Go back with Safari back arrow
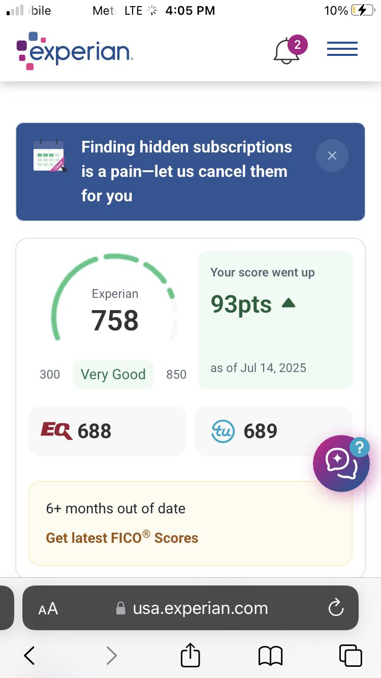The image size is (381, 678). pos(29,656)
